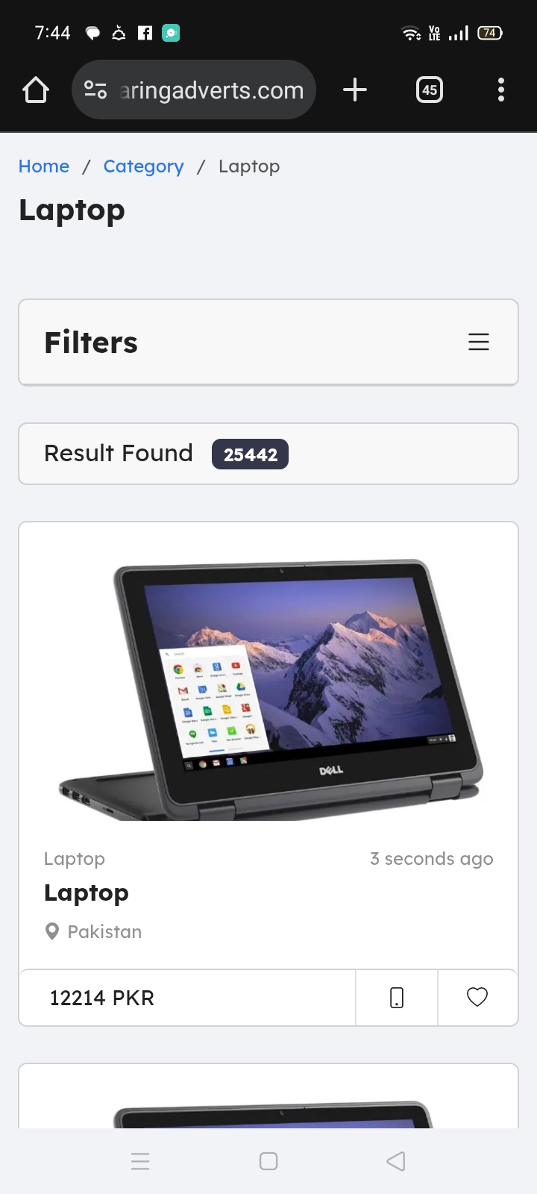The height and width of the screenshot is (1194, 537).
Task: Tap the 25442 result count badge
Action: coord(251,454)
